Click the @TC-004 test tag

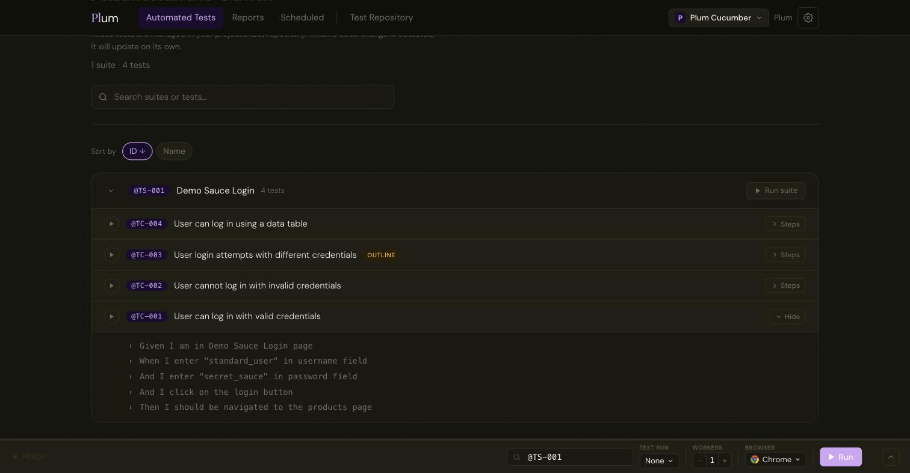[x=147, y=224]
